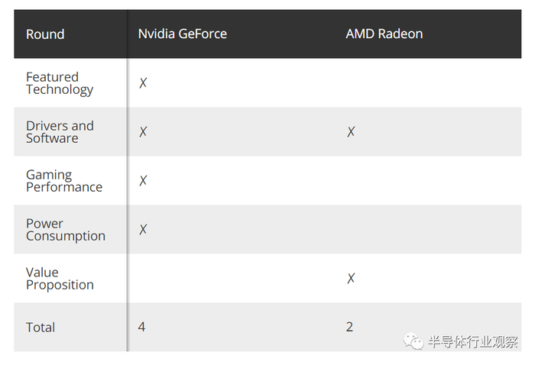
Task: Select the Nvidia GeForce column header
Action: 182,34
